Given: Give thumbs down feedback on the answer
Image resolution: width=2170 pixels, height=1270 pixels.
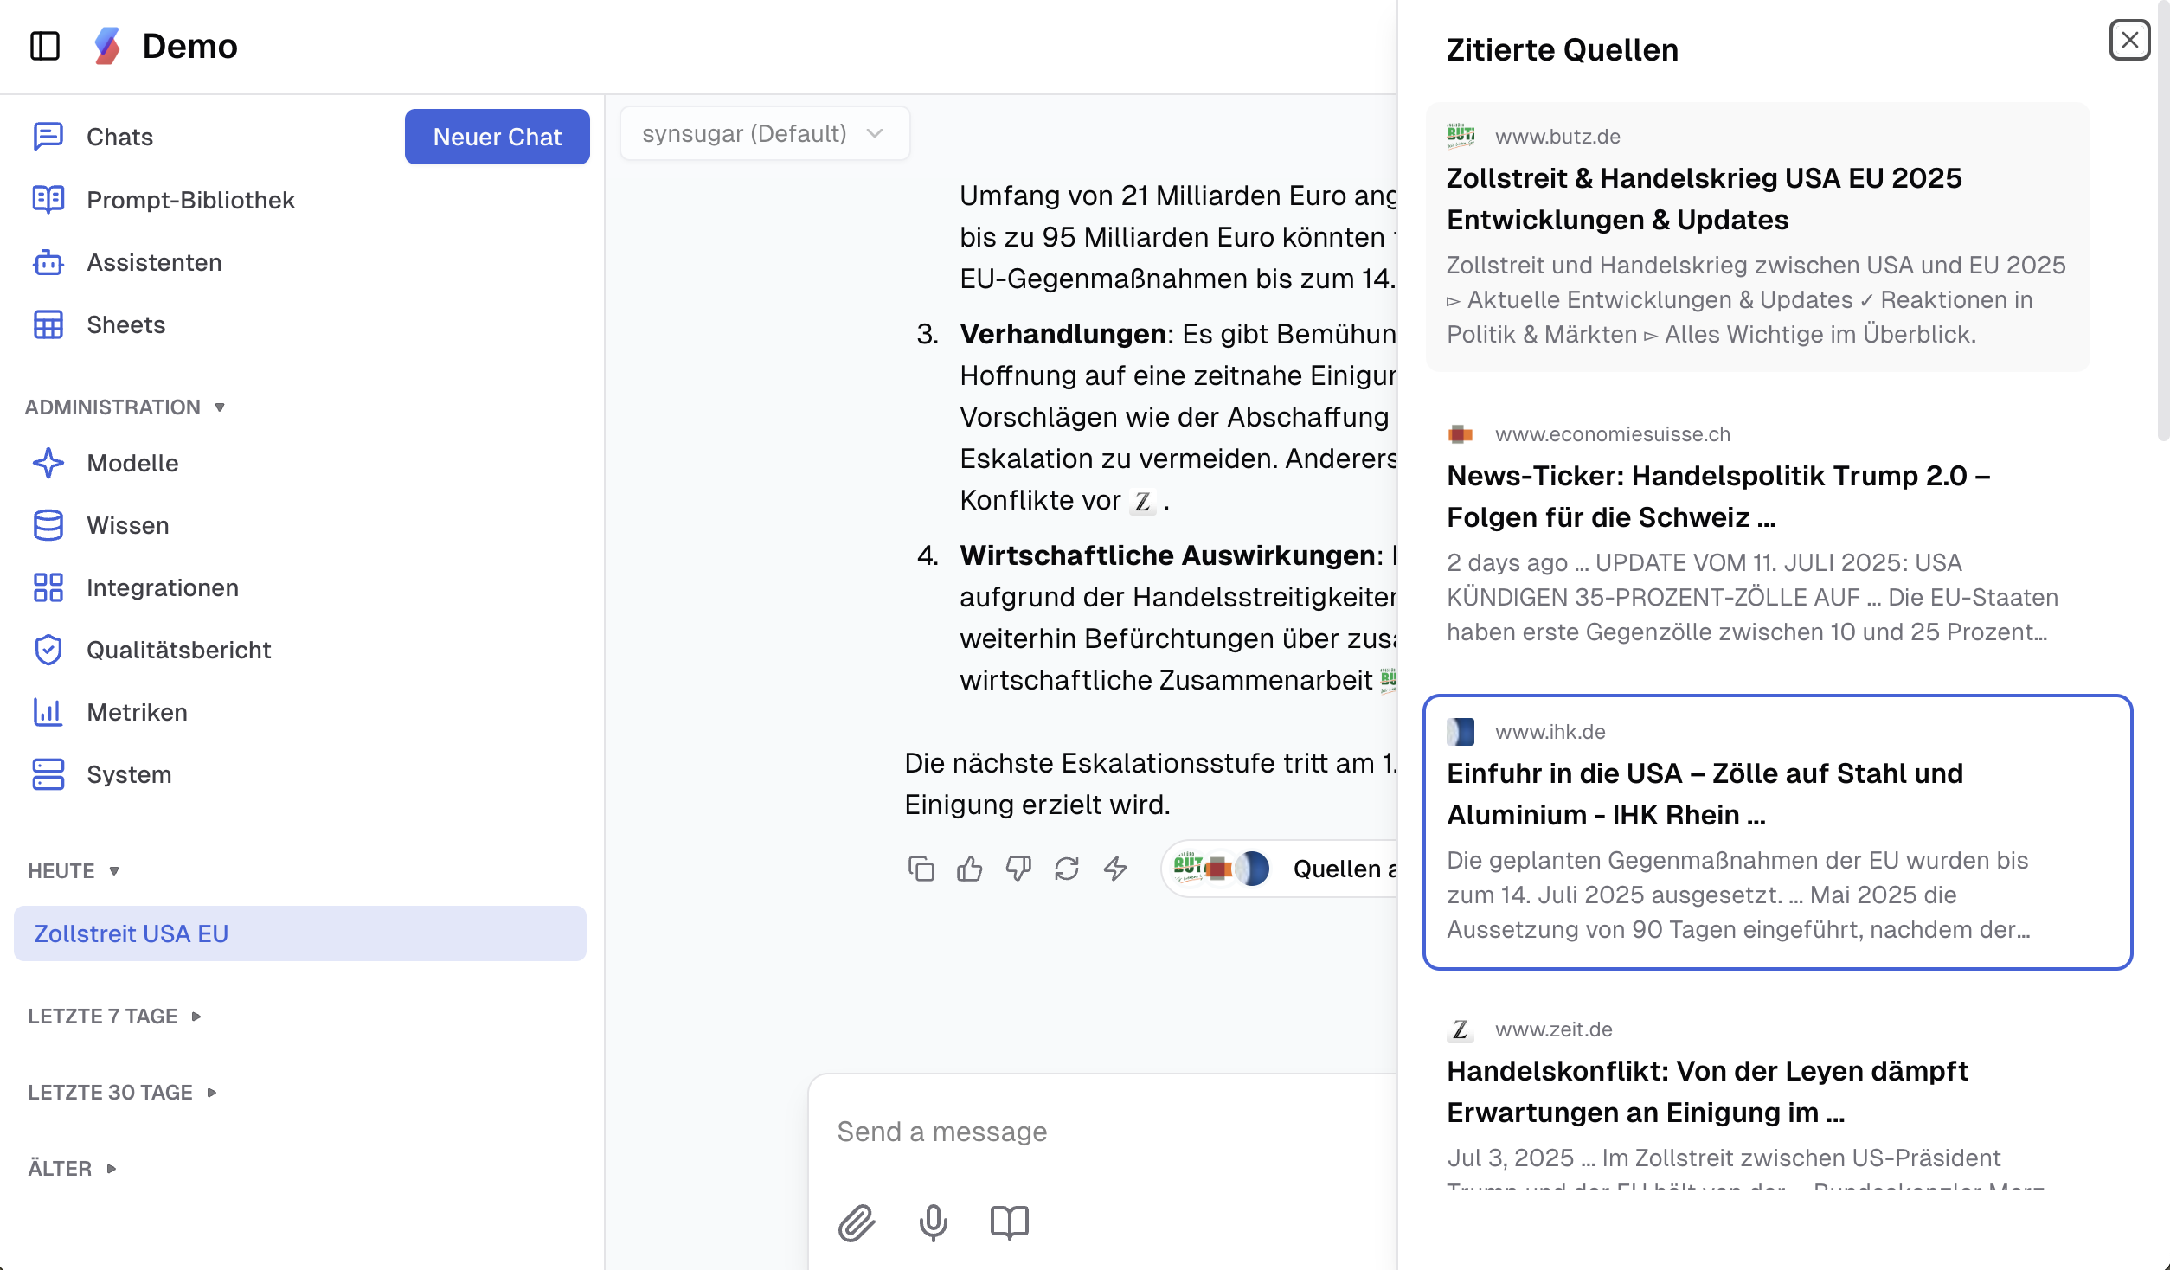Looking at the screenshot, I should [1018, 869].
